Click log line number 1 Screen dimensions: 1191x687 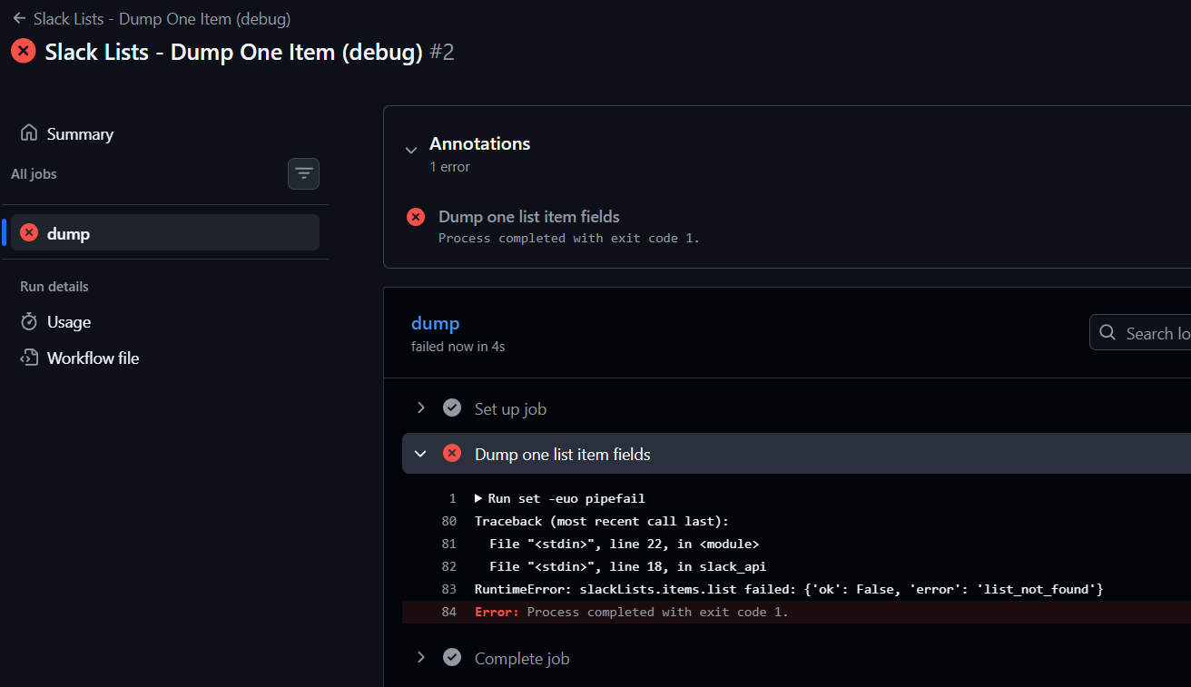click(x=453, y=498)
